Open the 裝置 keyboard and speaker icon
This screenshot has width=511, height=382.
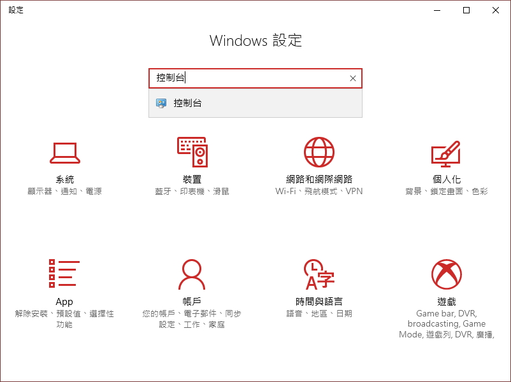(x=192, y=152)
